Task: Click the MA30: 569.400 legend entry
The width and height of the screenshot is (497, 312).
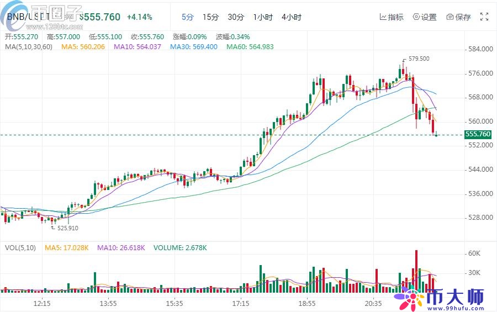Action: (x=194, y=47)
